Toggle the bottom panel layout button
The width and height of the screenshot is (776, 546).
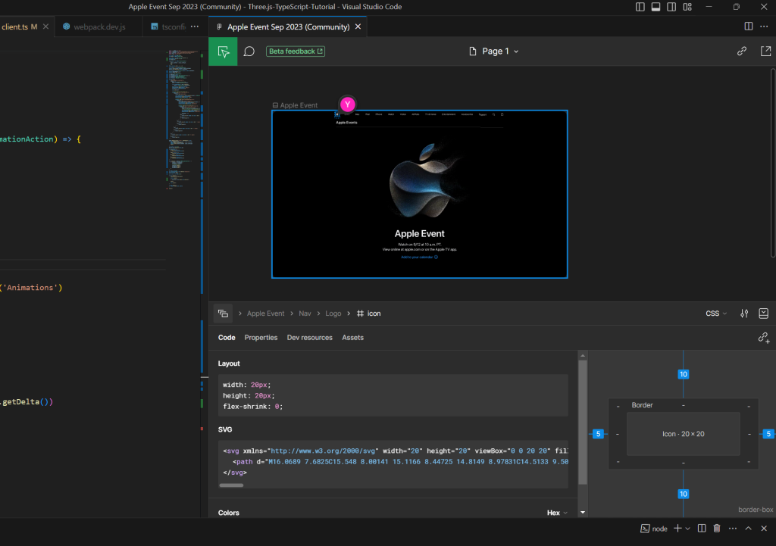point(656,7)
